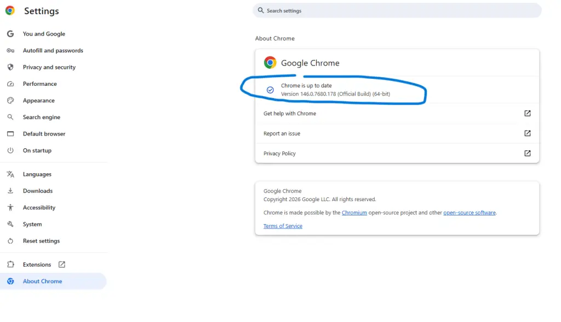
Task: Click the window icon for Default browser
Action: [x=10, y=134]
